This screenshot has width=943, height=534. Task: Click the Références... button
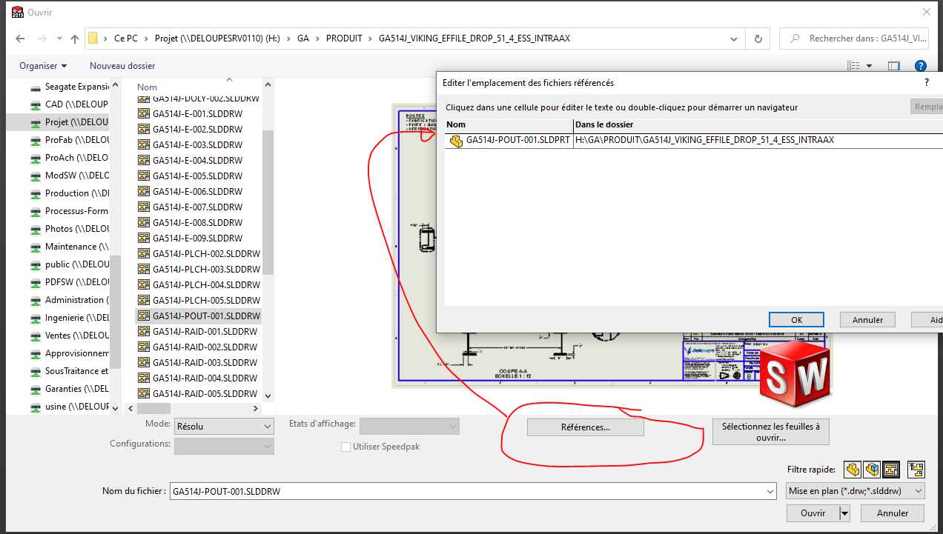[x=585, y=427]
